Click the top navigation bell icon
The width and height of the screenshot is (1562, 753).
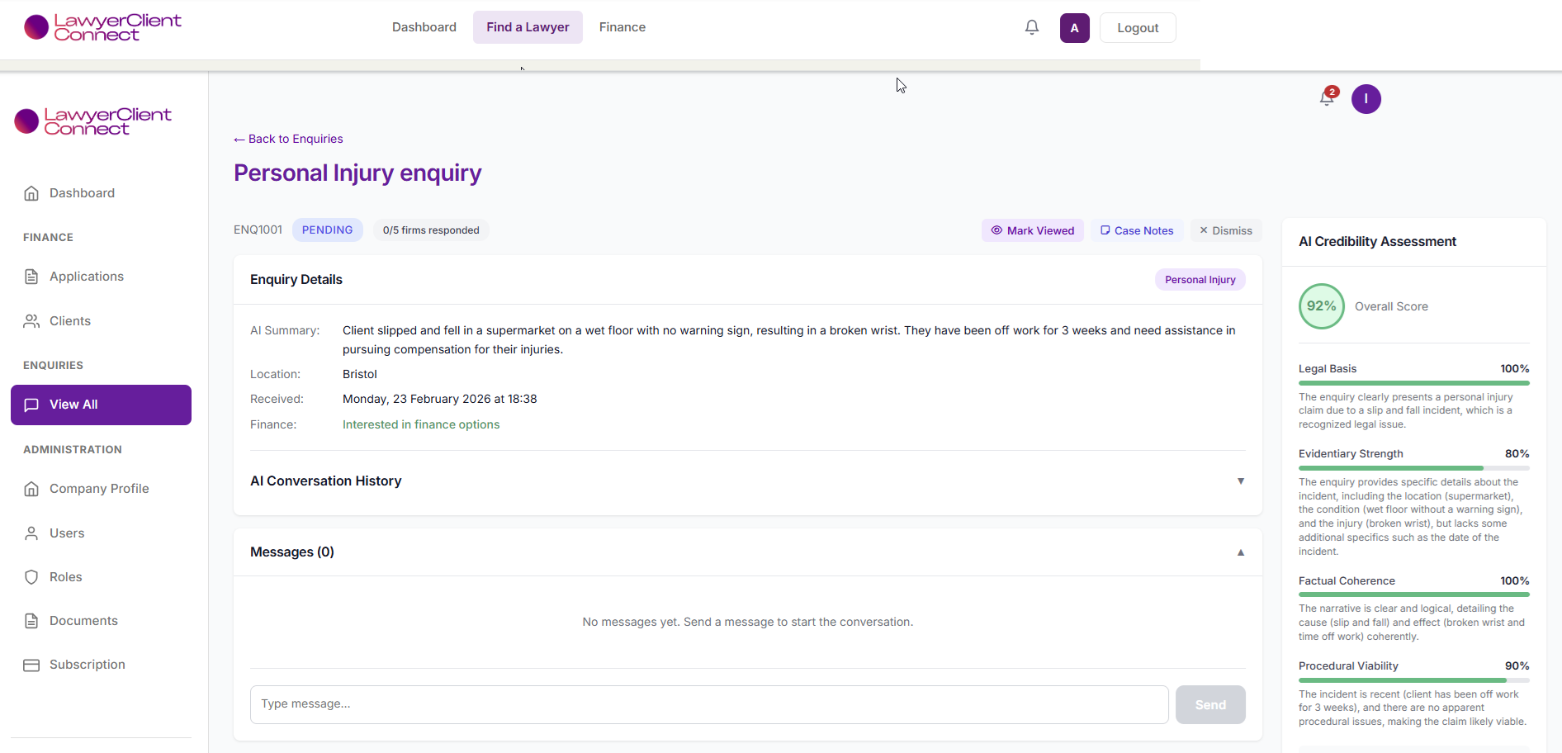(x=1031, y=27)
